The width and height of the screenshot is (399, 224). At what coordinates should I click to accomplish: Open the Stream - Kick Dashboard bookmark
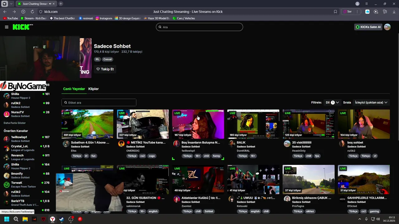point(34,18)
